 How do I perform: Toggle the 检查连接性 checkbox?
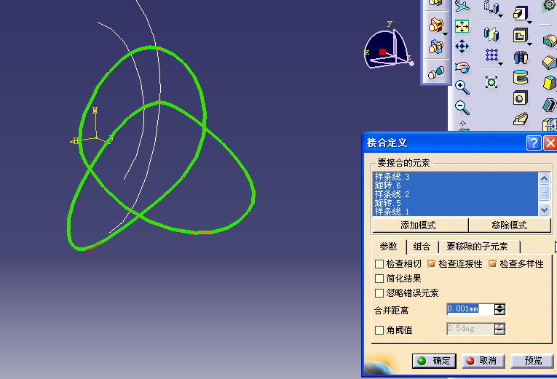[432, 263]
